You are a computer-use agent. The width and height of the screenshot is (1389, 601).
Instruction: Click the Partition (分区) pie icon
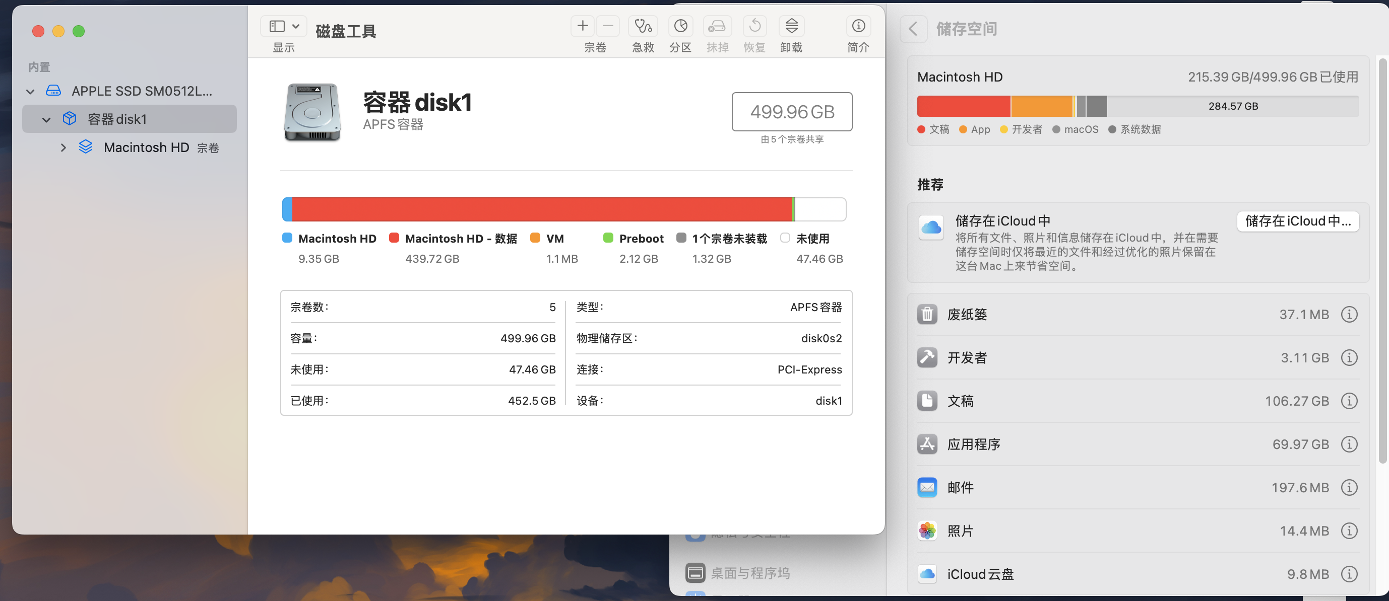click(680, 26)
